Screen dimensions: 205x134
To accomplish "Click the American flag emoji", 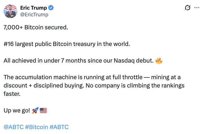I will pyautogui.click(x=43, y=110).
